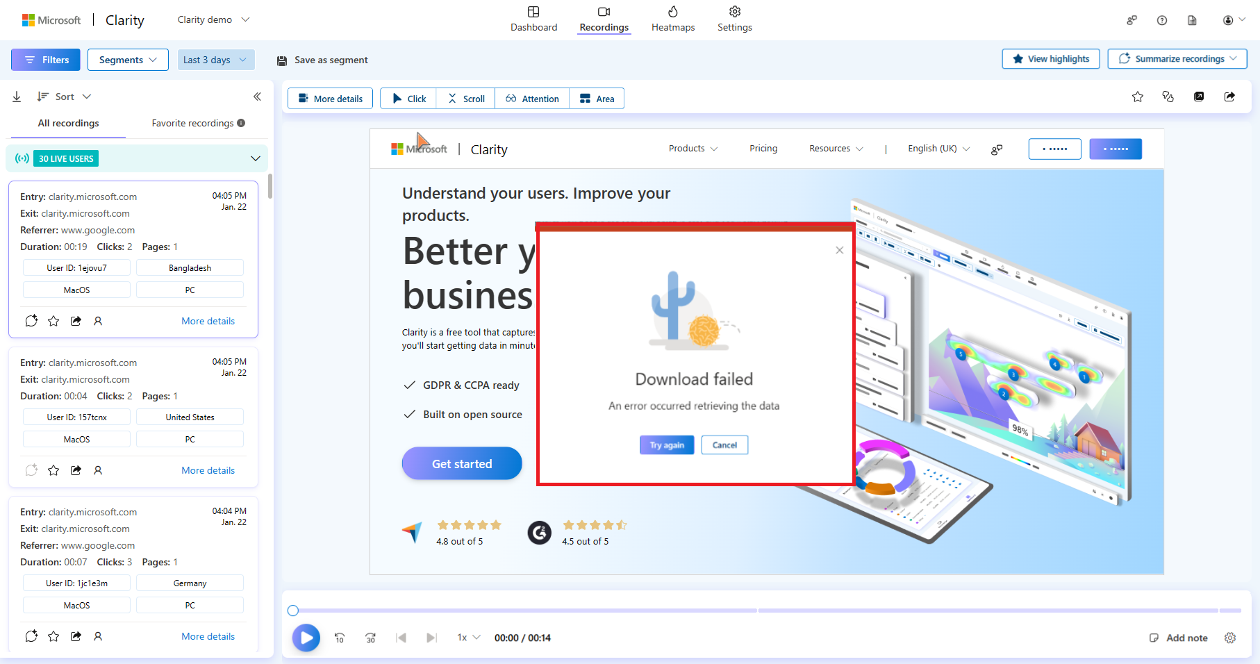View user profile for User ID 1jc1e3m
Image resolution: width=1260 pixels, height=664 pixels.
point(98,636)
